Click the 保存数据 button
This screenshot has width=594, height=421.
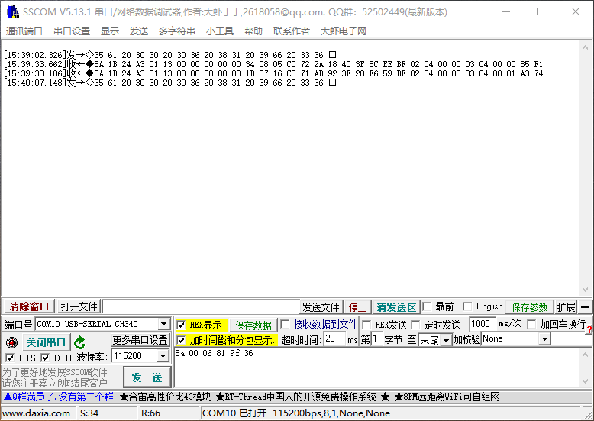(253, 325)
